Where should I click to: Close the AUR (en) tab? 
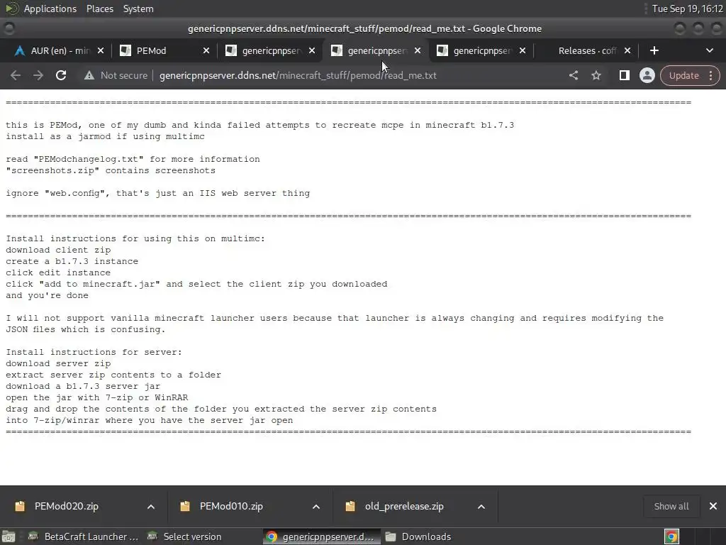(101, 50)
